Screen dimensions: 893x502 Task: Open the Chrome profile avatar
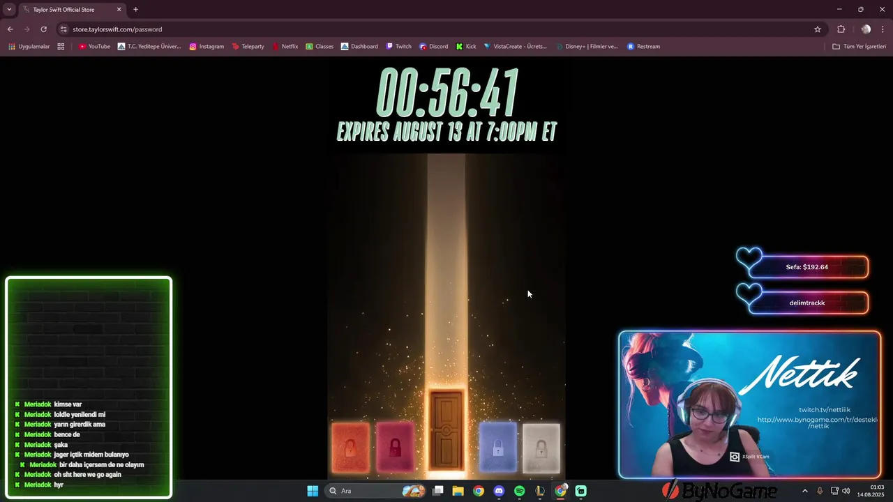click(x=866, y=29)
